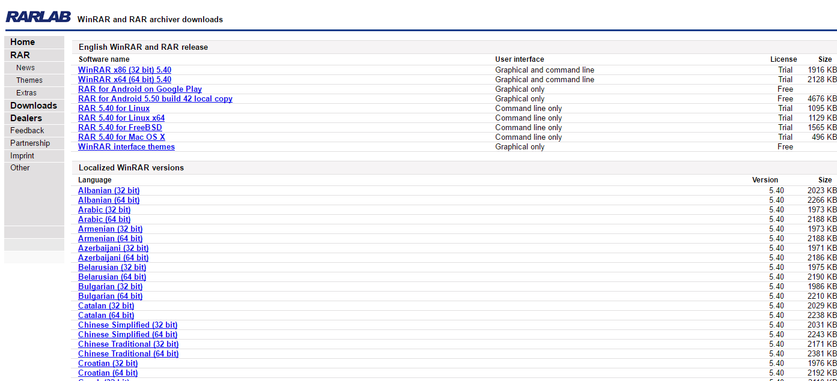Click "Graphical only" in the Google Play row

(x=520, y=89)
